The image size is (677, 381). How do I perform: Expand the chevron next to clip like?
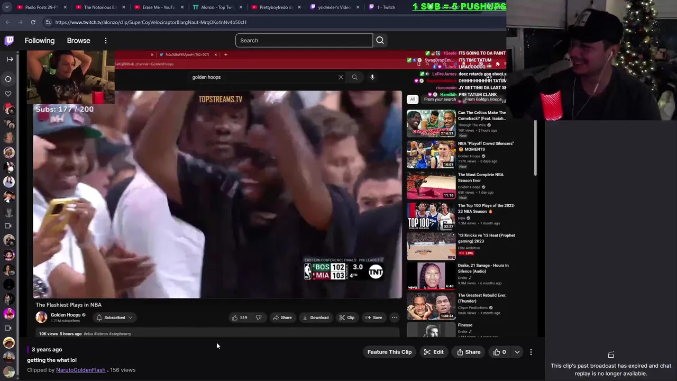point(517,352)
